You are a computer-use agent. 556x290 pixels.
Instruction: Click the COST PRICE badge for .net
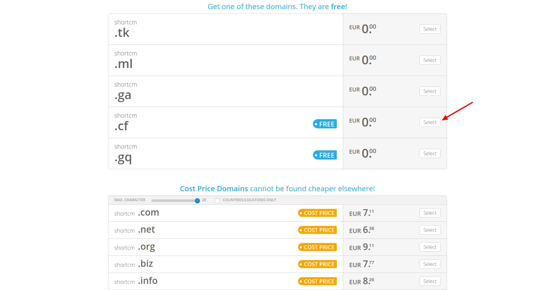[317, 230]
